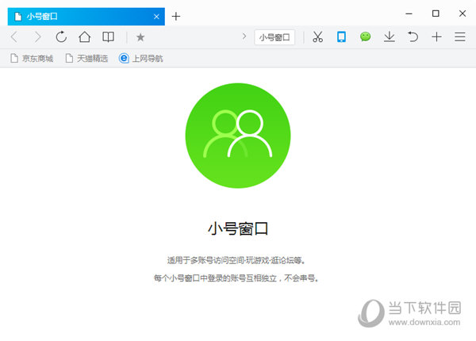Image resolution: width=476 pixels, height=341 pixels.
Task: Open the green WeChat chat icon
Action: [x=365, y=37]
